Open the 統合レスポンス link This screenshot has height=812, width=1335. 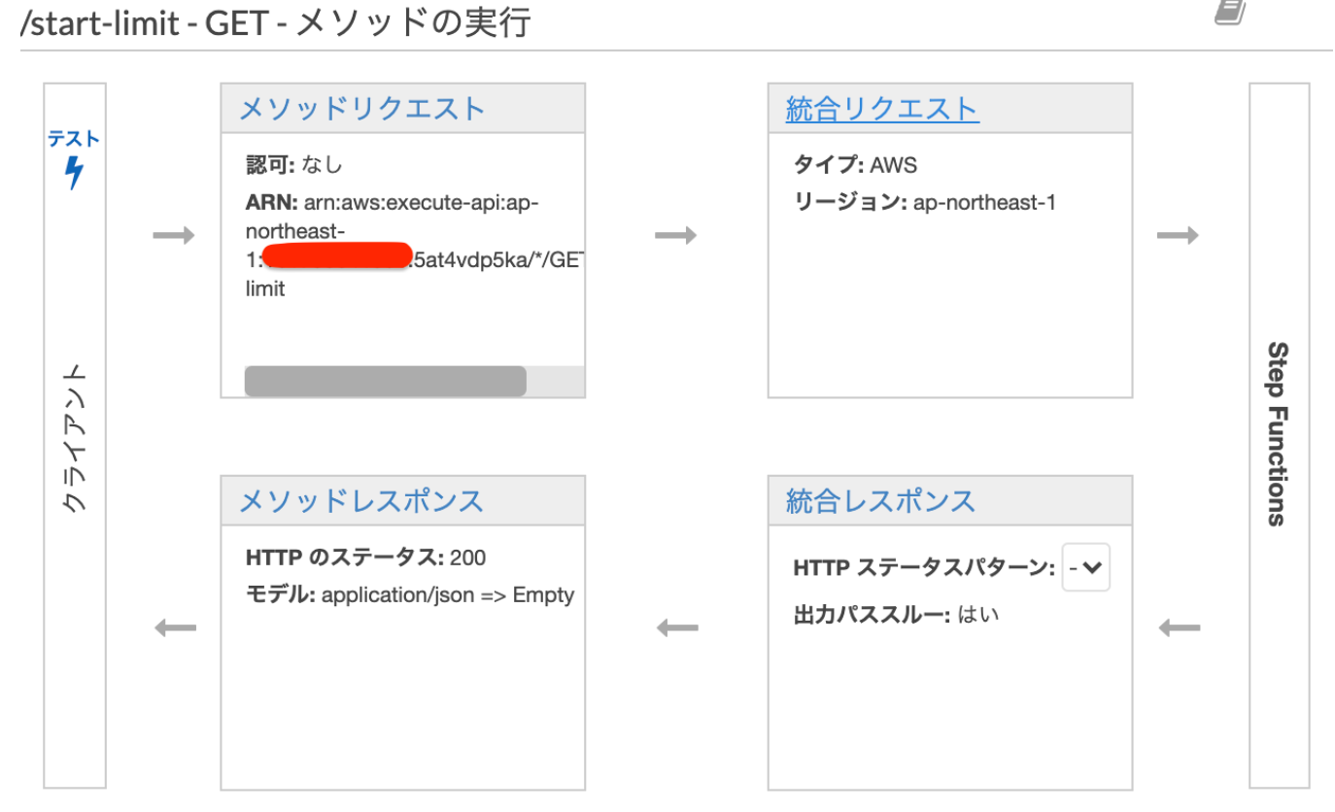point(879,501)
